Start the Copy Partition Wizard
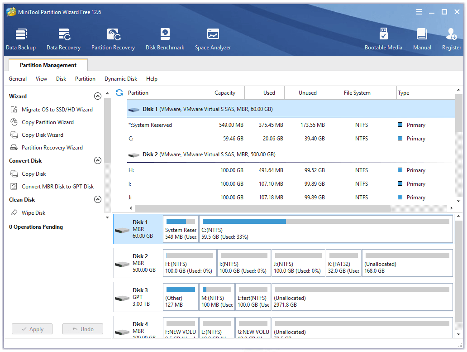The width and height of the screenshot is (467, 352). (42, 122)
